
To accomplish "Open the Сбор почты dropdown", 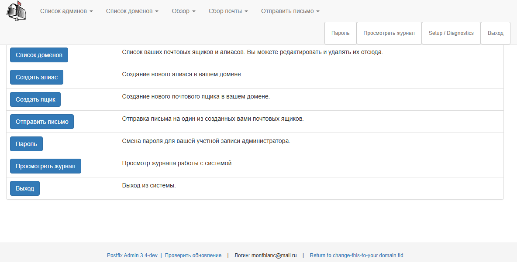I will [x=228, y=11].
